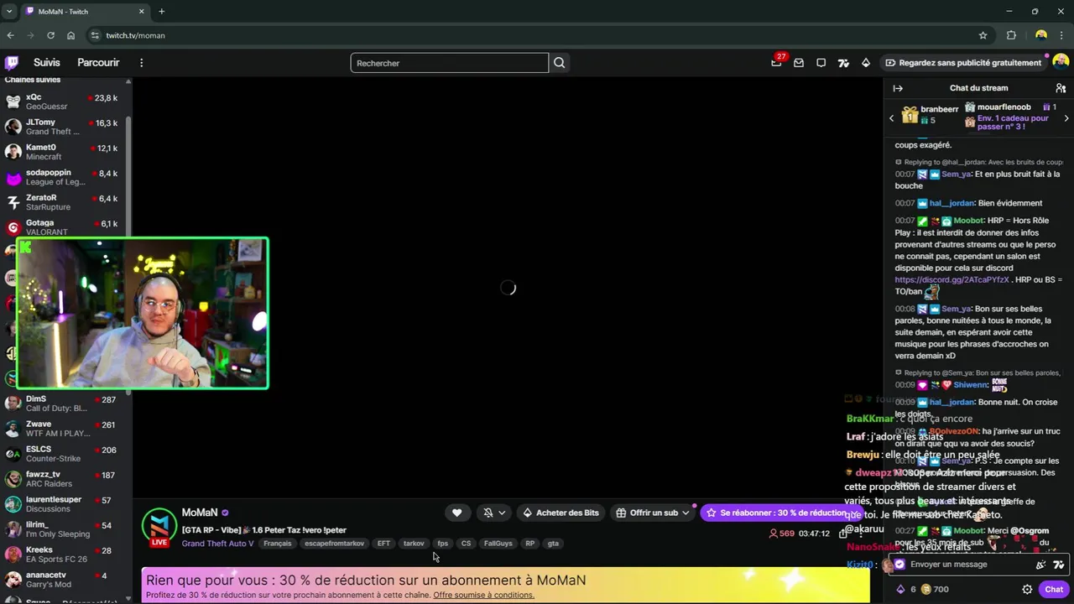
Task: Click the search magnifier button
Action: pyautogui.click(x=560, y=63)
